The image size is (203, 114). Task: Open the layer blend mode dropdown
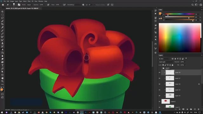(166, 62)
